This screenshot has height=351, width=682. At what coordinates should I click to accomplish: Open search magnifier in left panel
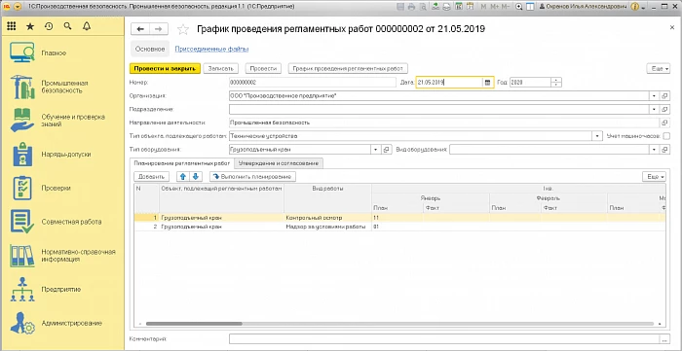(x=67, y=26)
